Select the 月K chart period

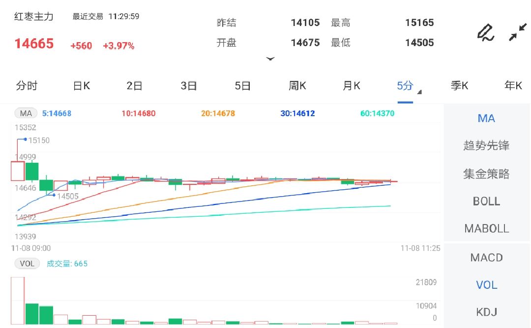pyautogui.click(x=351, y=86)
